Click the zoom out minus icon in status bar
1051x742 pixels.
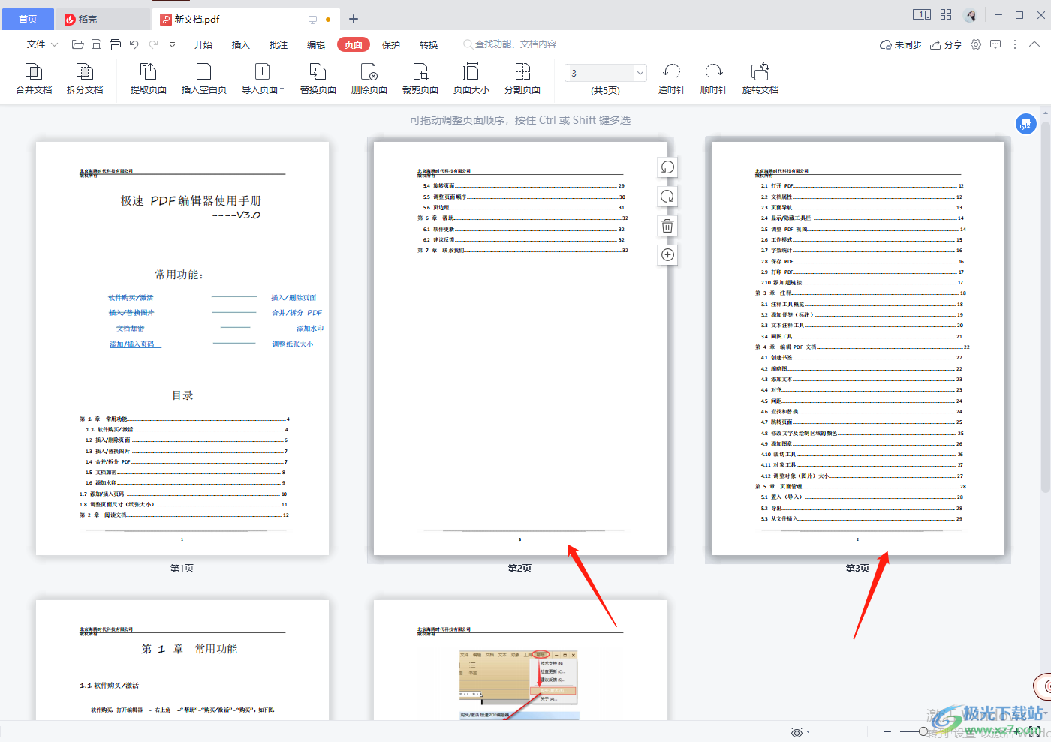pyautogui.click(x=887, y=731)
